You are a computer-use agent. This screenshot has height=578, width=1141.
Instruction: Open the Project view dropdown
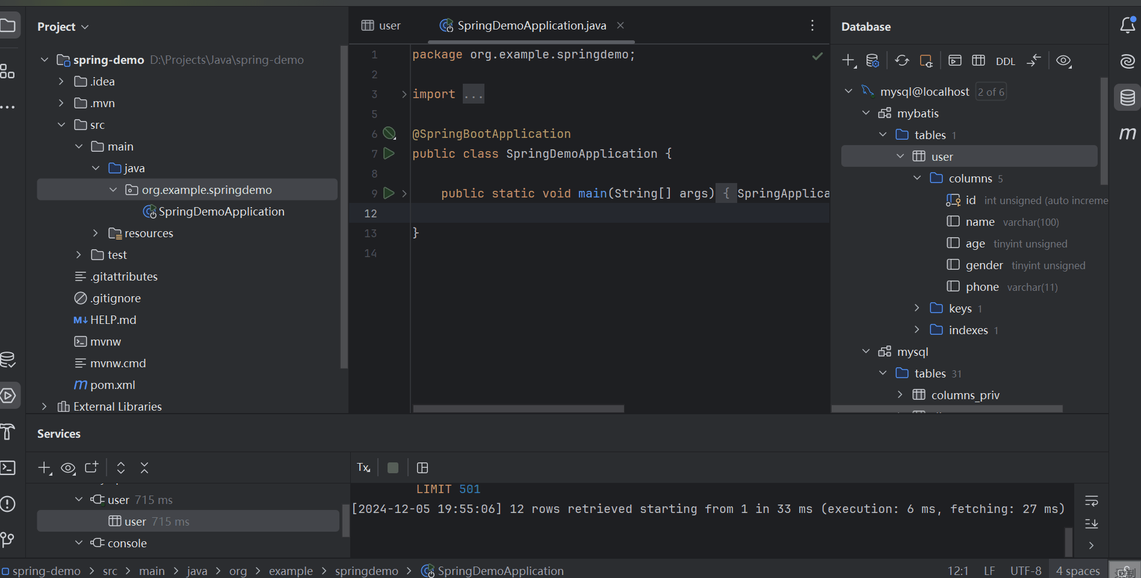click(x=63, y=26)
